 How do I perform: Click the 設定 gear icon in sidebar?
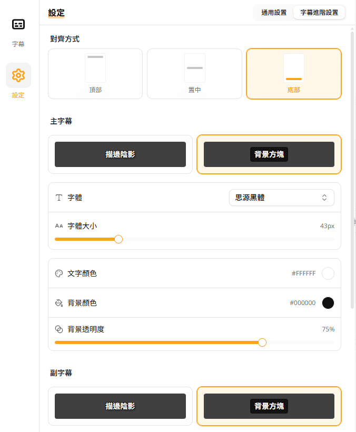18,75
